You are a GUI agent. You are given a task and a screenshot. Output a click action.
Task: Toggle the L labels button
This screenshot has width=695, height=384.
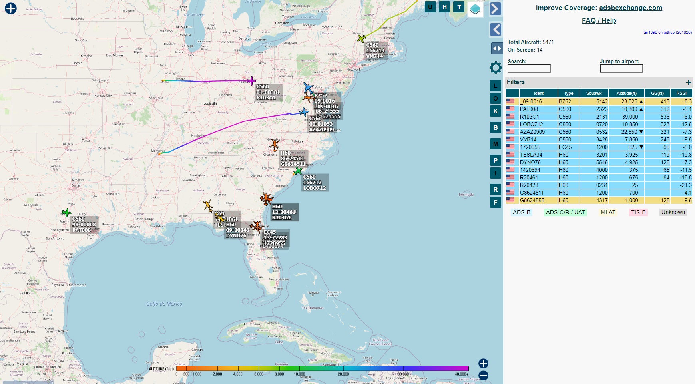pyautogui.click(x=496, y=86)
